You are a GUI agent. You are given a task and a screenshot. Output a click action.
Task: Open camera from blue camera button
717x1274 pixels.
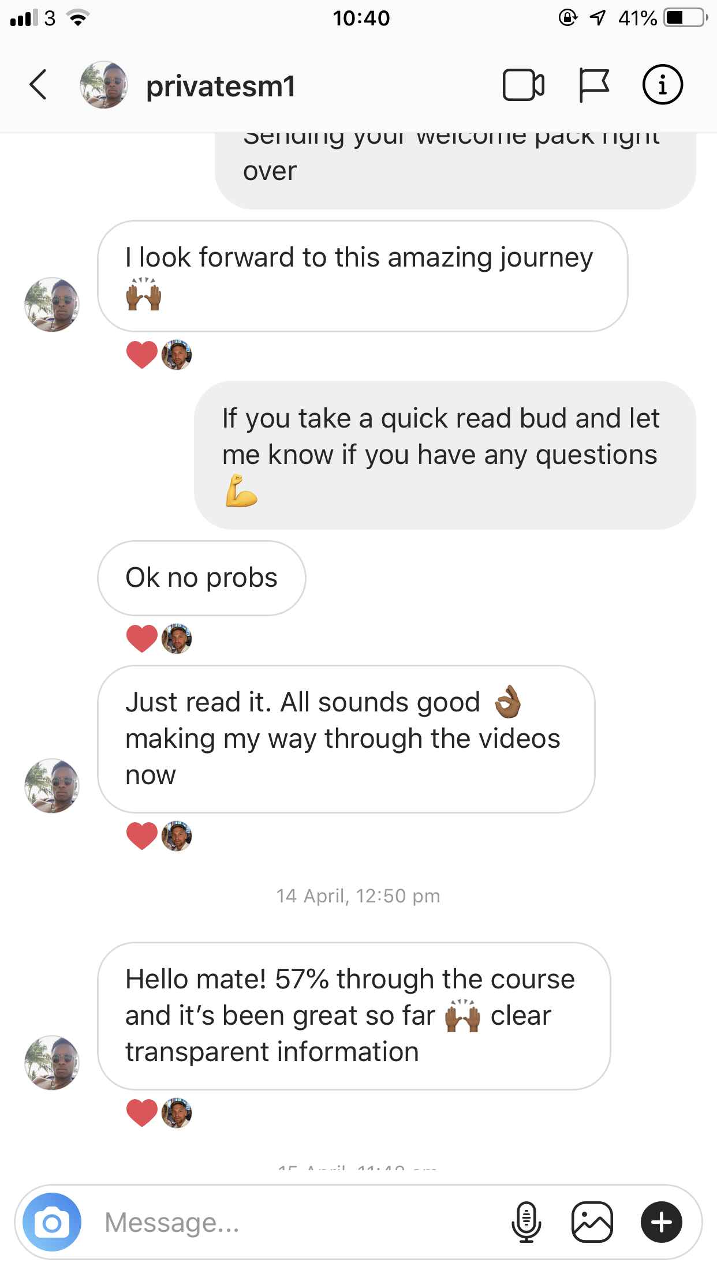(x=52, y=1222)
